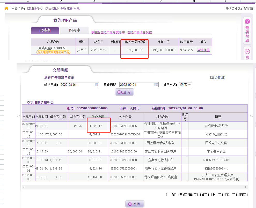Click the 对方账号 column header

pos(125,117)
